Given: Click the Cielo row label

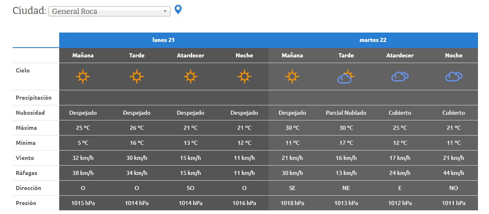Looking at the screenshot, I should 23,70.
